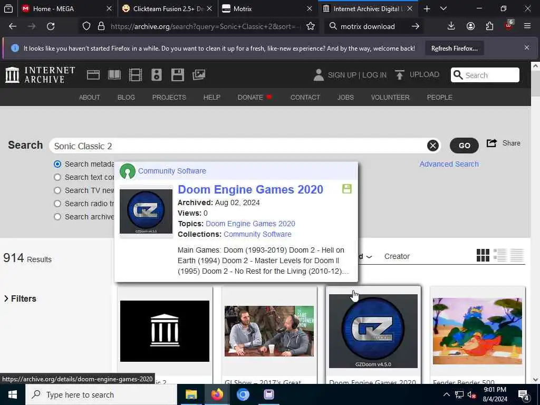The image size is (540, 405).
Task: Bookmark this page with the star icon
Action: [x=311, y=26]
